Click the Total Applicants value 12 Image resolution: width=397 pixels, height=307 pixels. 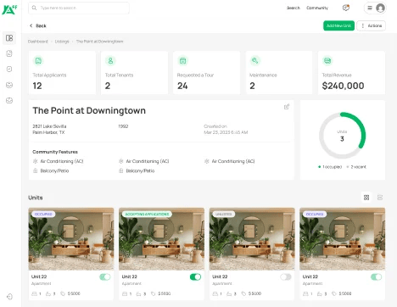click(x=37, y=86)
